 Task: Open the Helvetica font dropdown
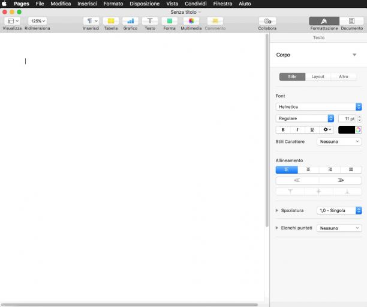[x=319, y=107]
